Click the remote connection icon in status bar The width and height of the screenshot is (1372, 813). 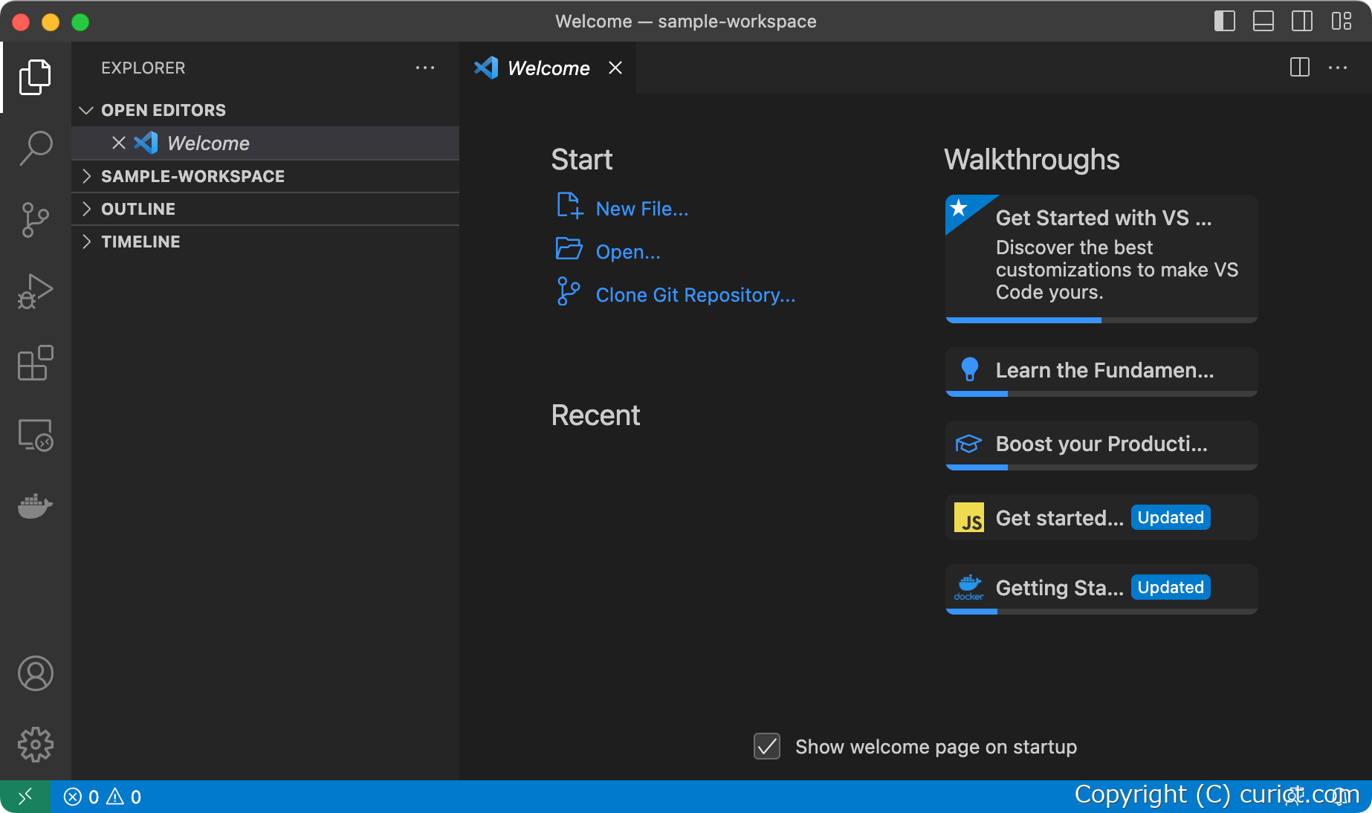pos(26,796)
